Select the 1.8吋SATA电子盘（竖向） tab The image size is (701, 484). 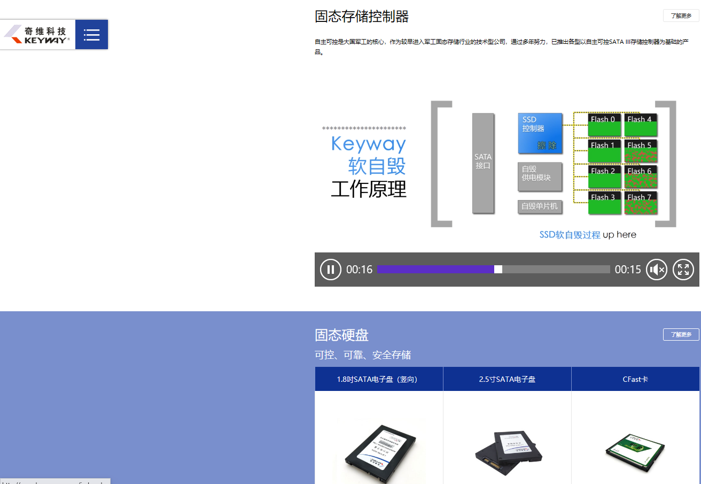point(379,379)
